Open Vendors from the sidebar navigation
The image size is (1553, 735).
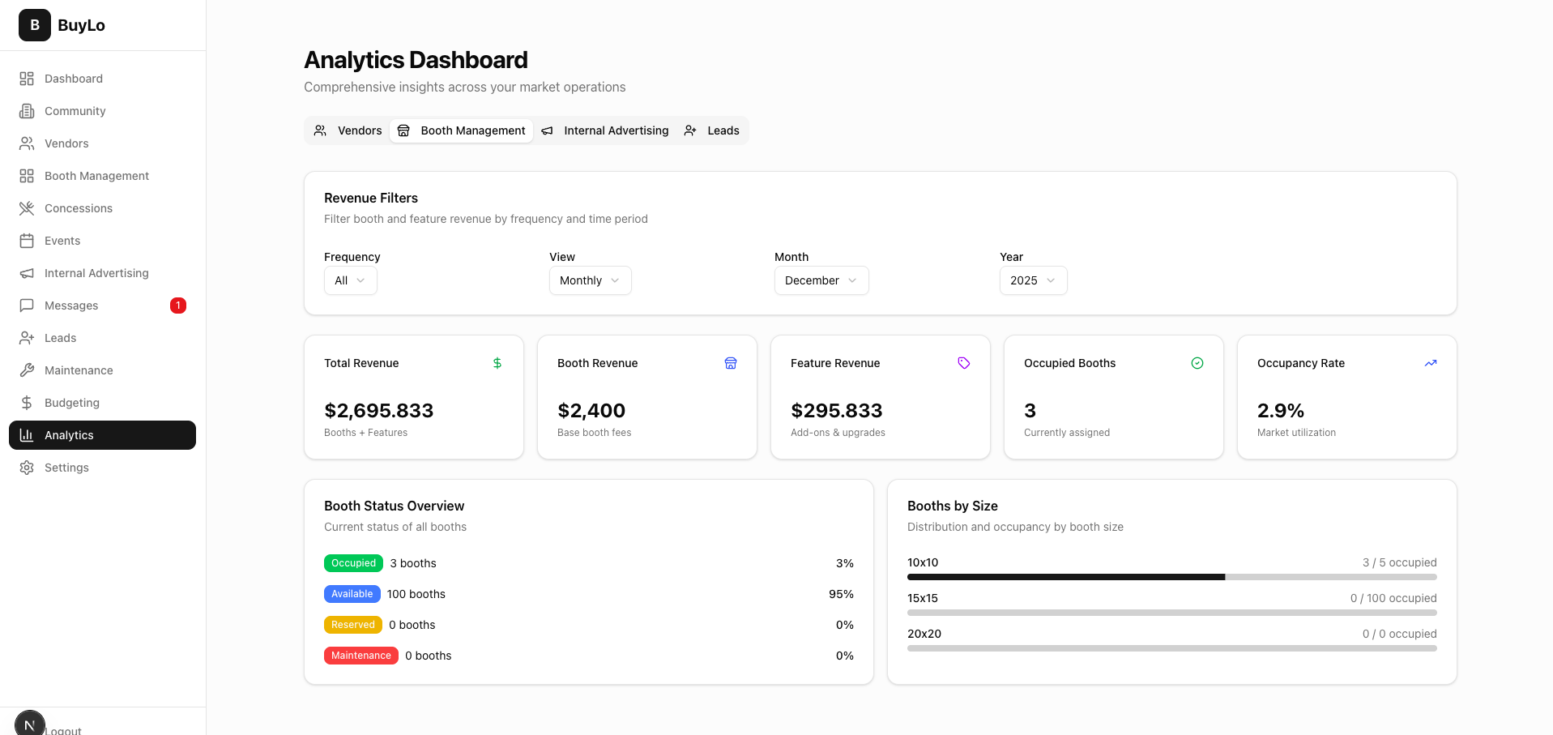click(66, 143)
